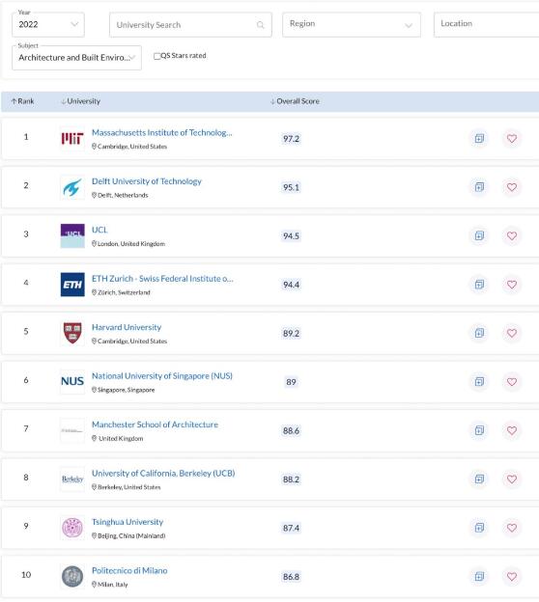Click the Delft flame logo
The width and height of the screenshot is (539, 602).
(72, 187)
